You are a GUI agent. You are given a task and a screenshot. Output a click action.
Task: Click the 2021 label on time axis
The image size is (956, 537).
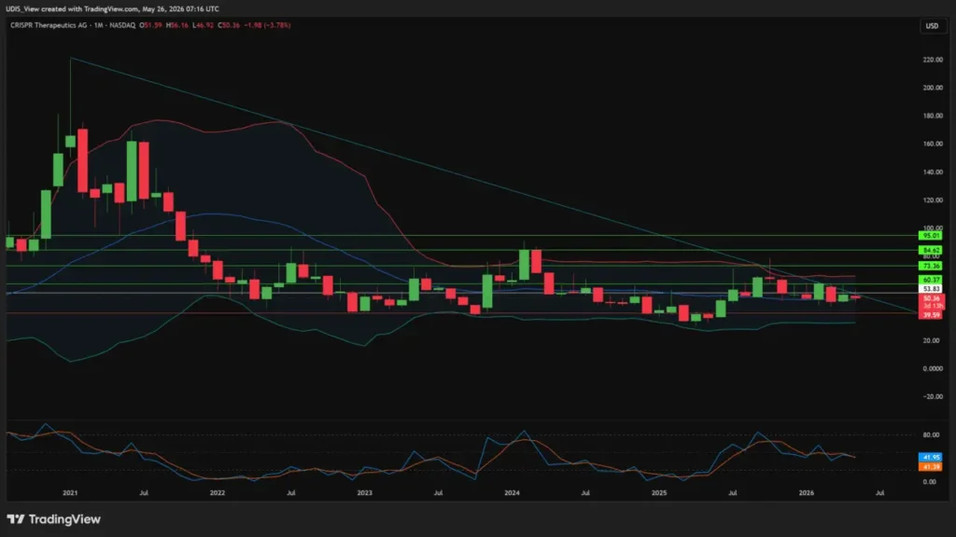coord(70,493)
